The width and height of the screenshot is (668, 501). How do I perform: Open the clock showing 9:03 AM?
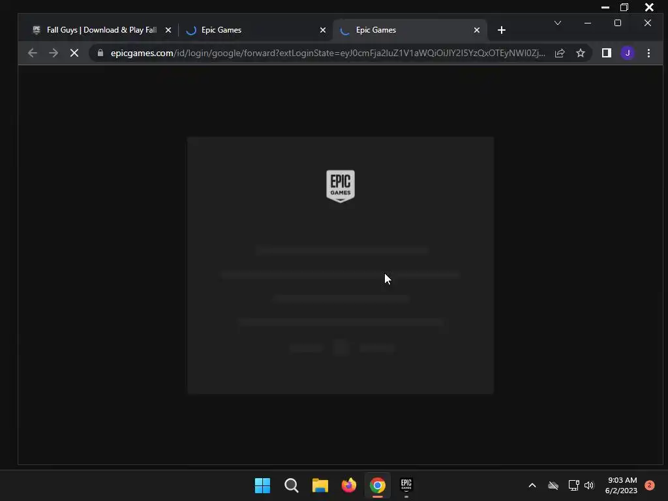(621, 485)
